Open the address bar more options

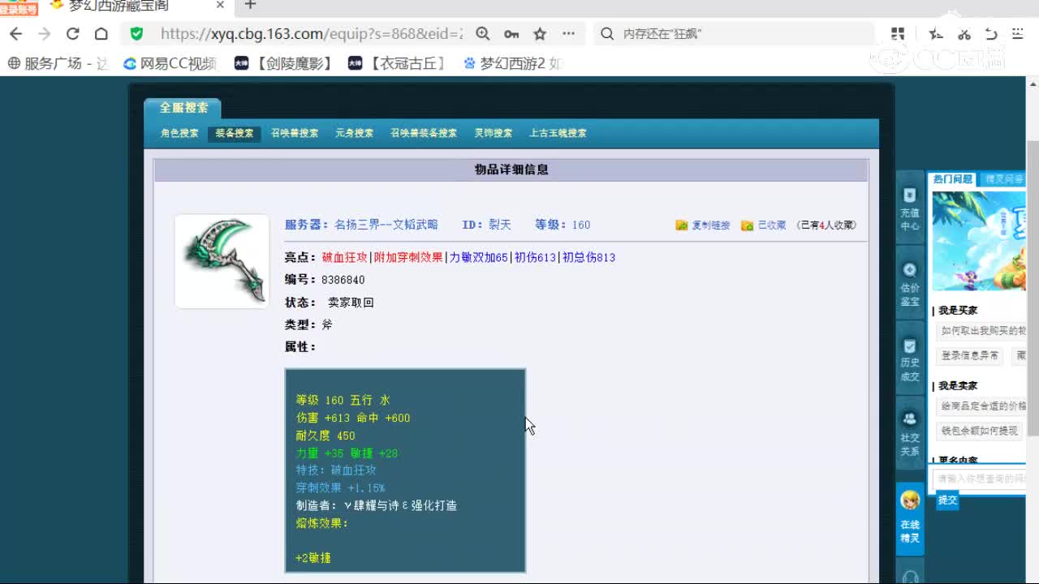coord(568,34)
